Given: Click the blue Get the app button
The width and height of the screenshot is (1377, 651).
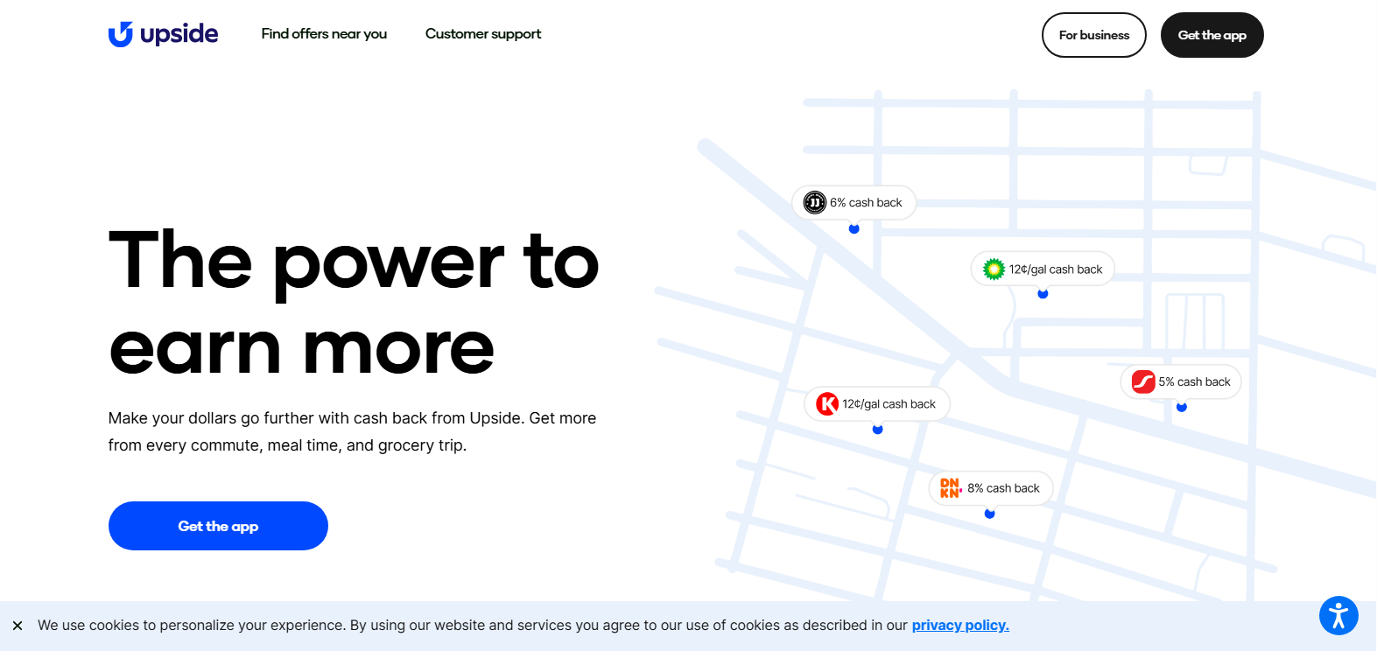Looking at the screenshot, I should click(218, 526).
